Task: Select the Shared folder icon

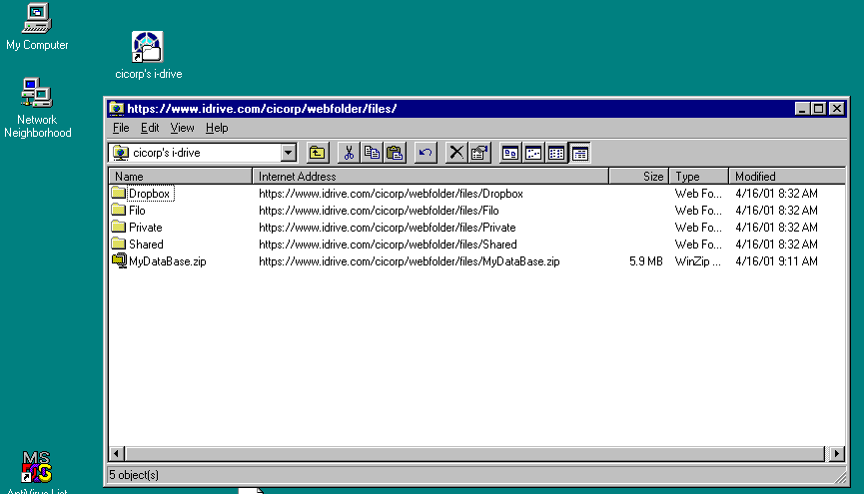Action: point(118,244)
